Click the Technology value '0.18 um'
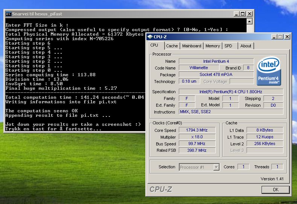297x204 pixels. coord(189,81)
